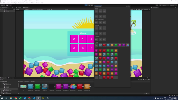
Task: Open File Explorer from taskbar
Action: tap(11, 98)
